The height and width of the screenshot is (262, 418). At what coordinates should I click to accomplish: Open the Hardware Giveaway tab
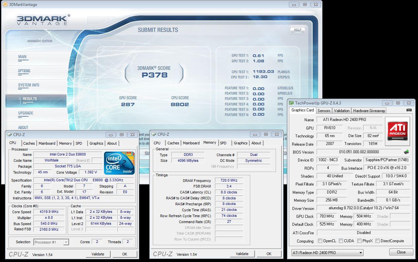point(369,111)
